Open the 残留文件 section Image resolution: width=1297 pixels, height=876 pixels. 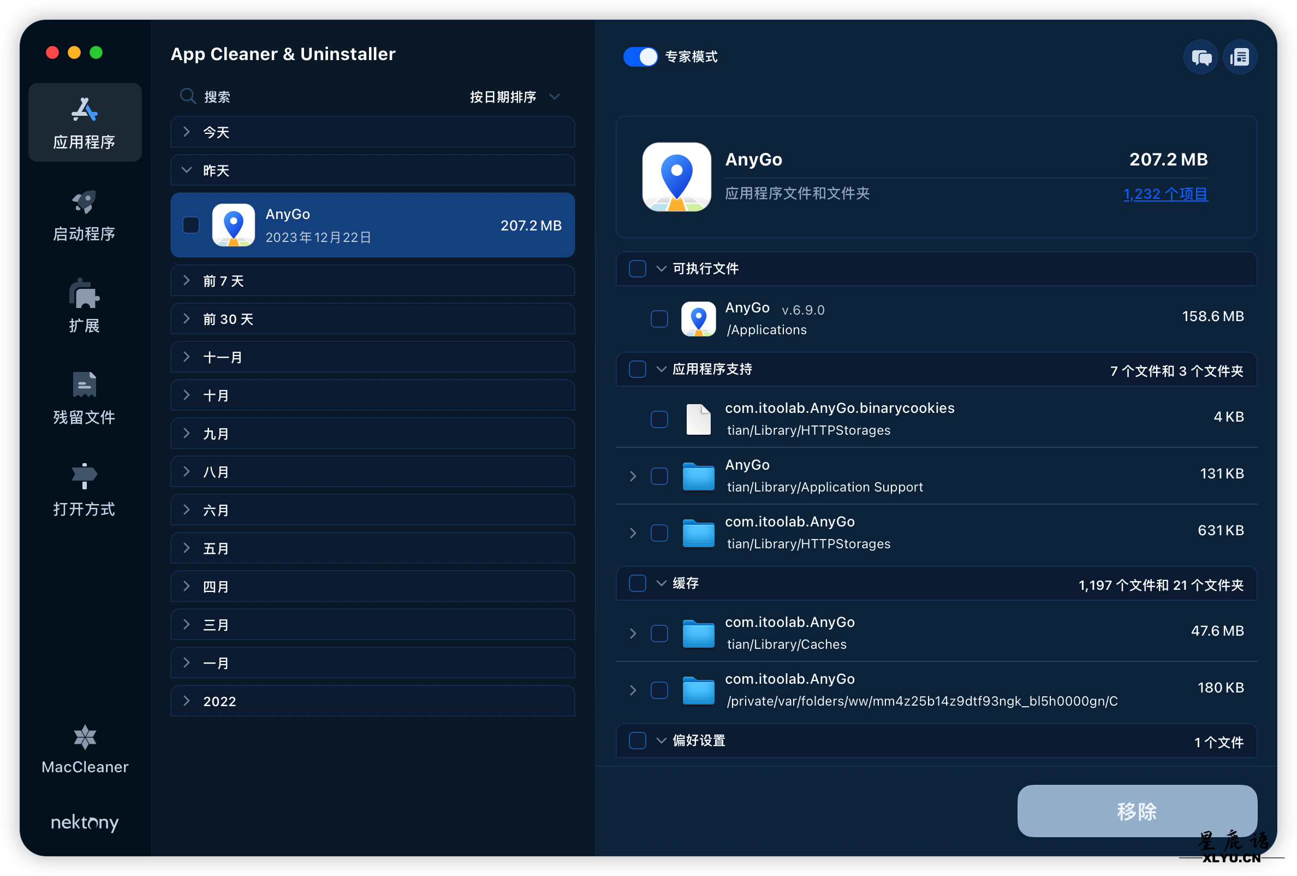[85, 398]
